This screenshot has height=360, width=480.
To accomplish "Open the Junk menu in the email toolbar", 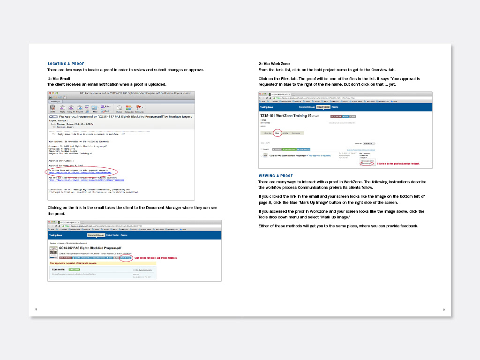I will [x=105, y=111].
